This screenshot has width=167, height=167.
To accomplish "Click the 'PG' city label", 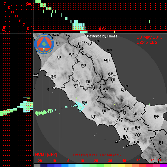I will (83, 65).
